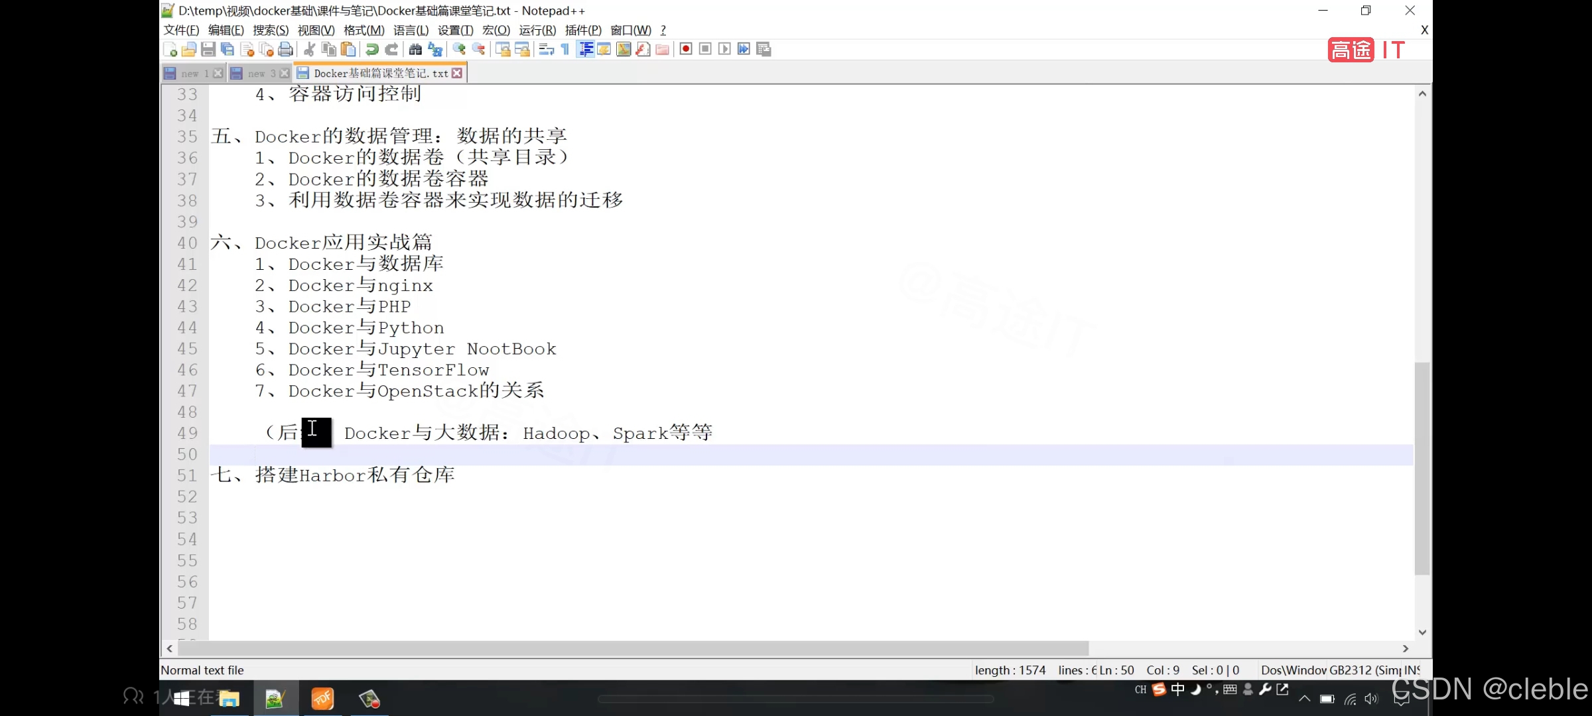Open the 语言(L) menu

point(411,30)
